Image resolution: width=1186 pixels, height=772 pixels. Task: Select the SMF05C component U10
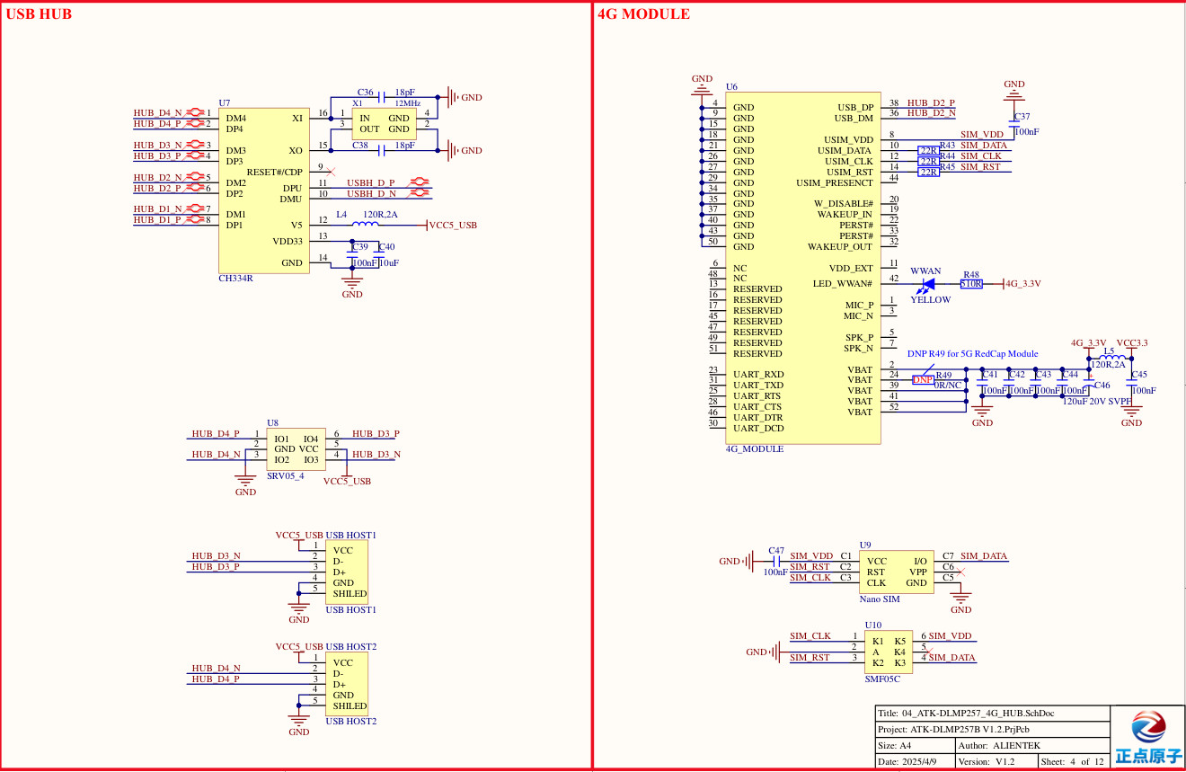[889, 651]
